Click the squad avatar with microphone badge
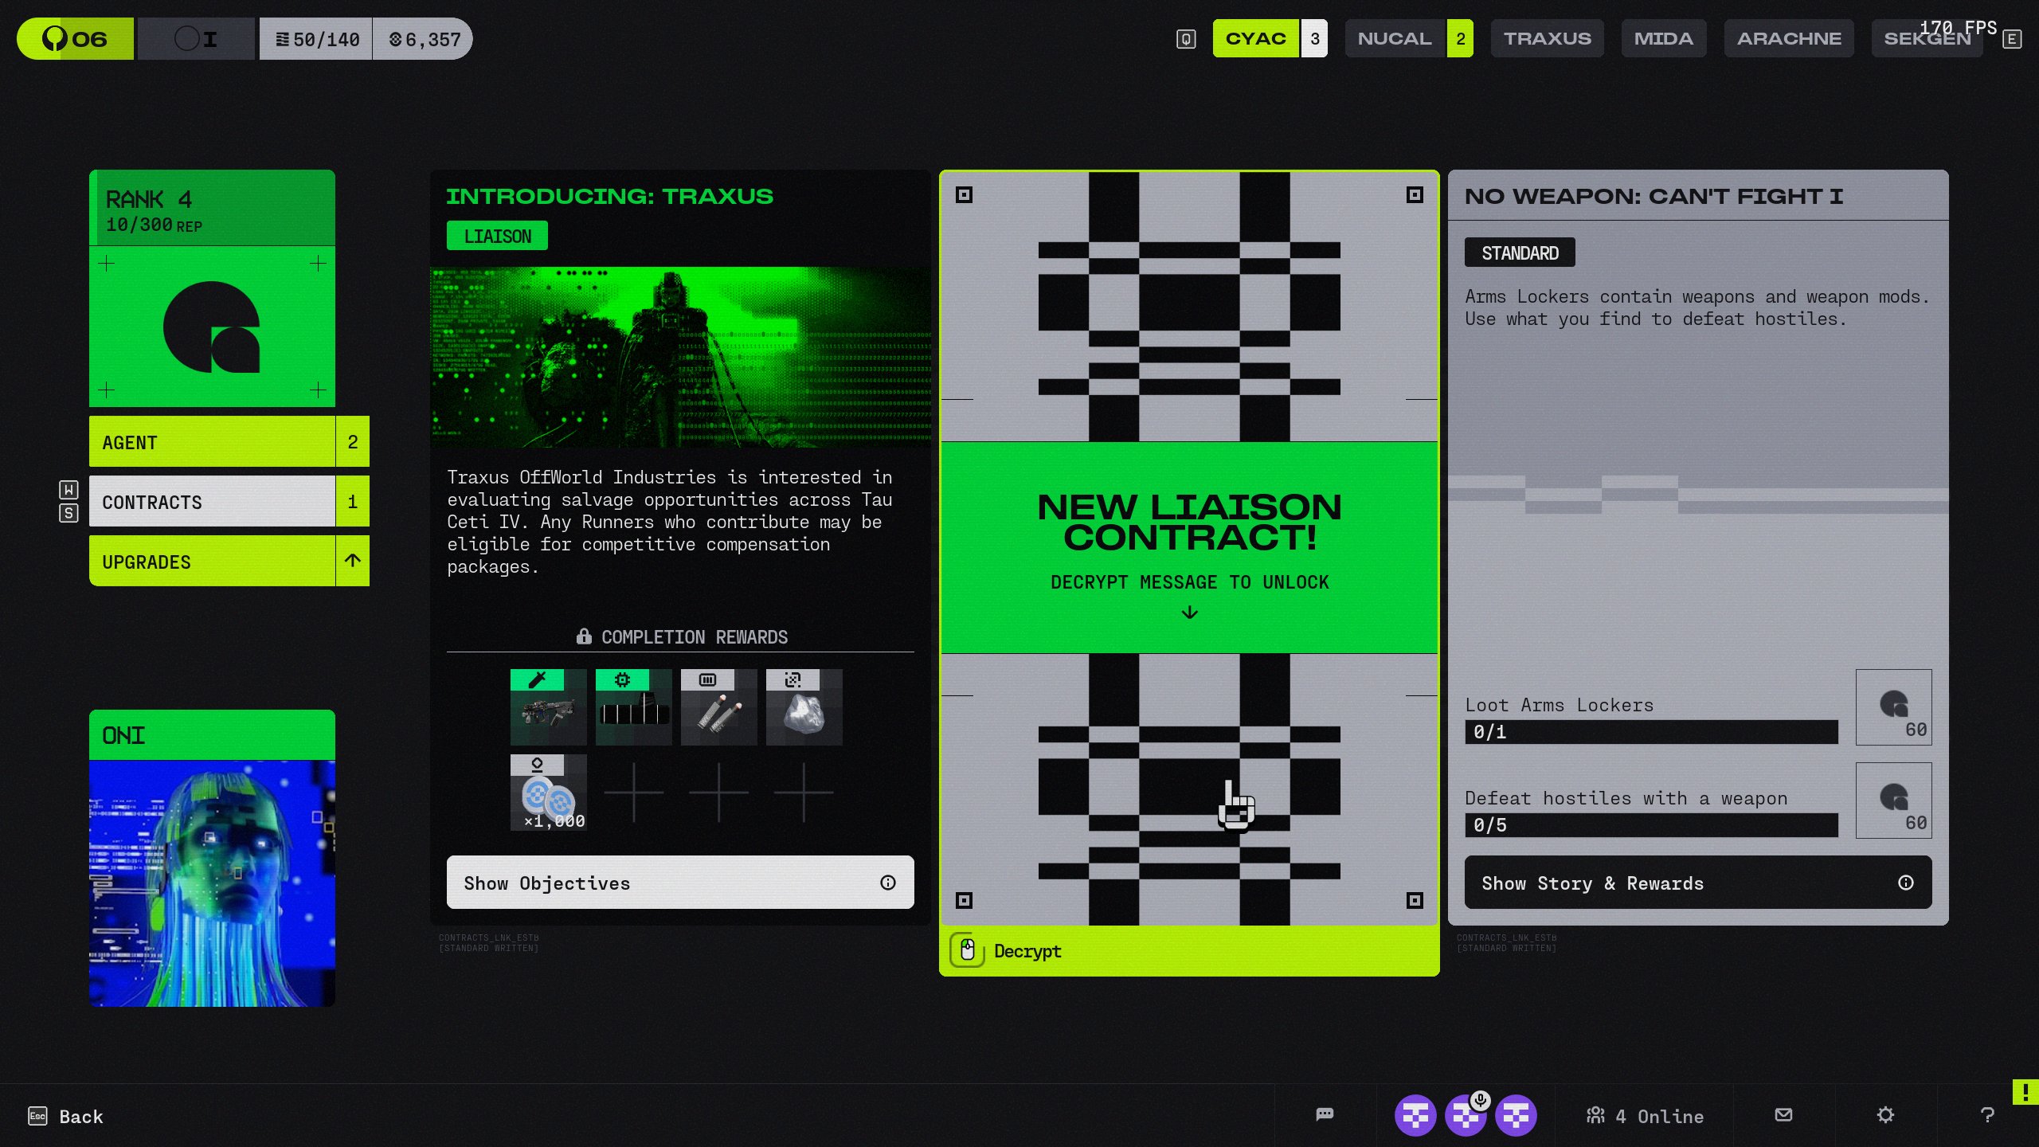The height and width of the screenshot is (1147, 2039). tap(1466, 1115)
